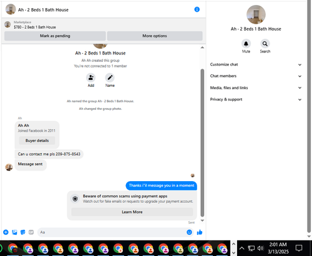Click the taskbar clock showing 2:01 AM

point(278,248)
